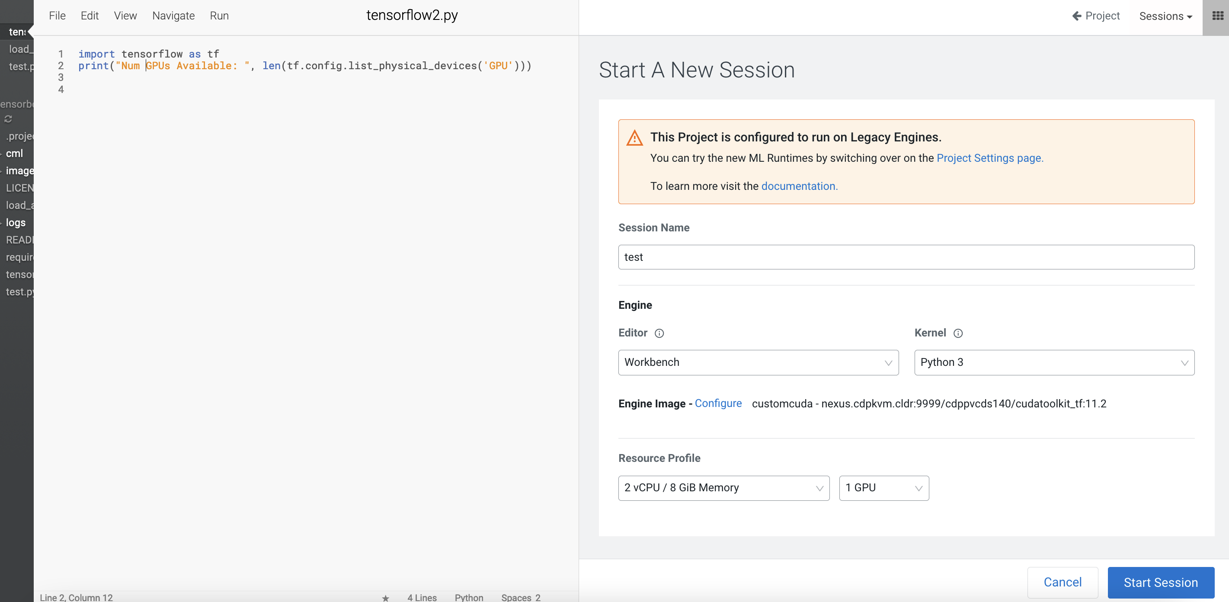
Task: Click the orange warning triangle icon
Action: tap(634, 138)
